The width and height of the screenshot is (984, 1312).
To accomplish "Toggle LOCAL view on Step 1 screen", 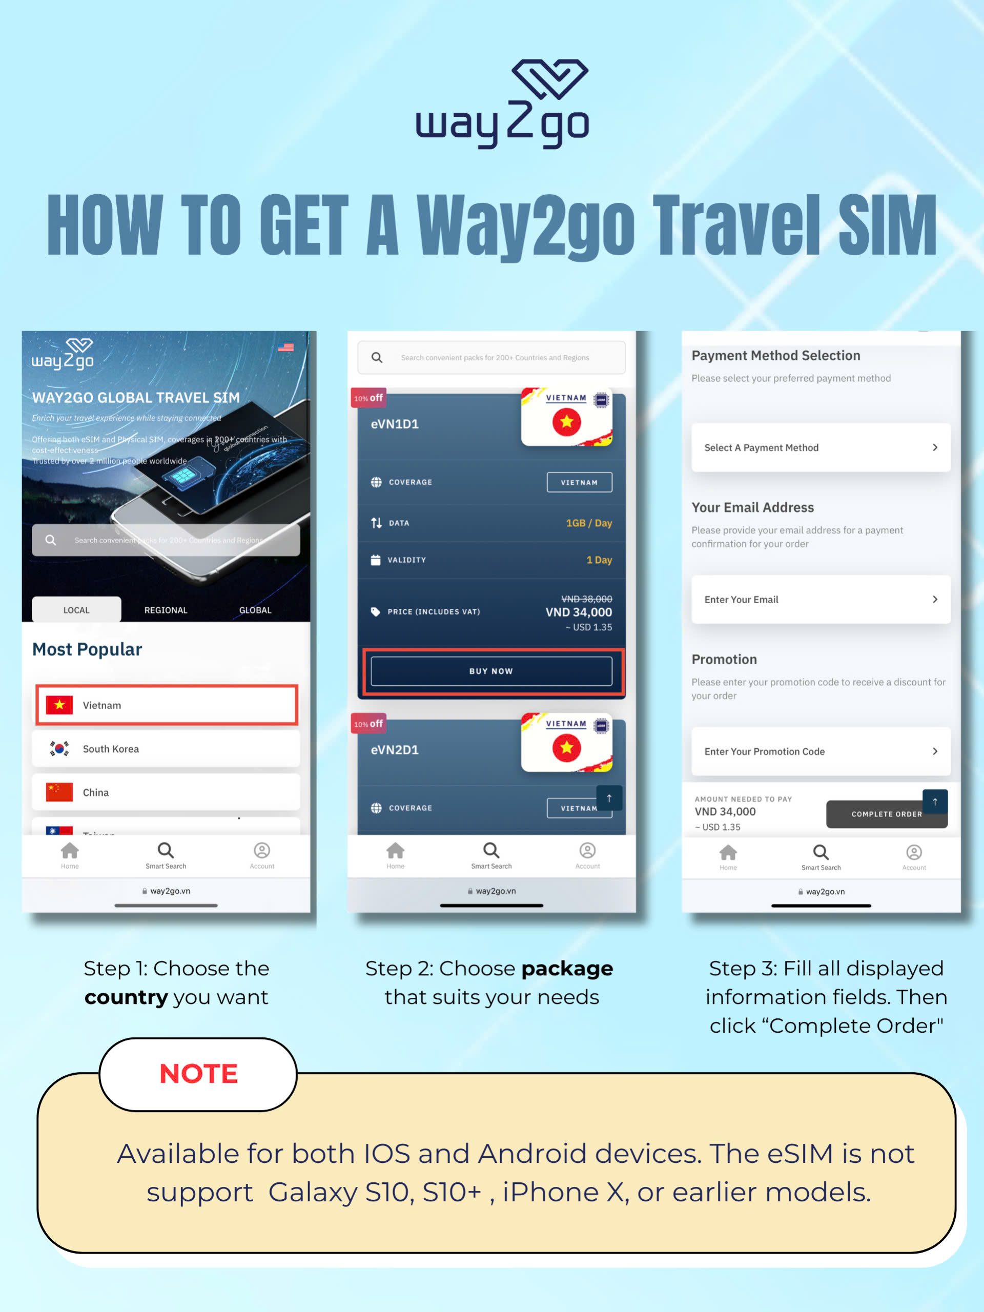I will (76, 611).
